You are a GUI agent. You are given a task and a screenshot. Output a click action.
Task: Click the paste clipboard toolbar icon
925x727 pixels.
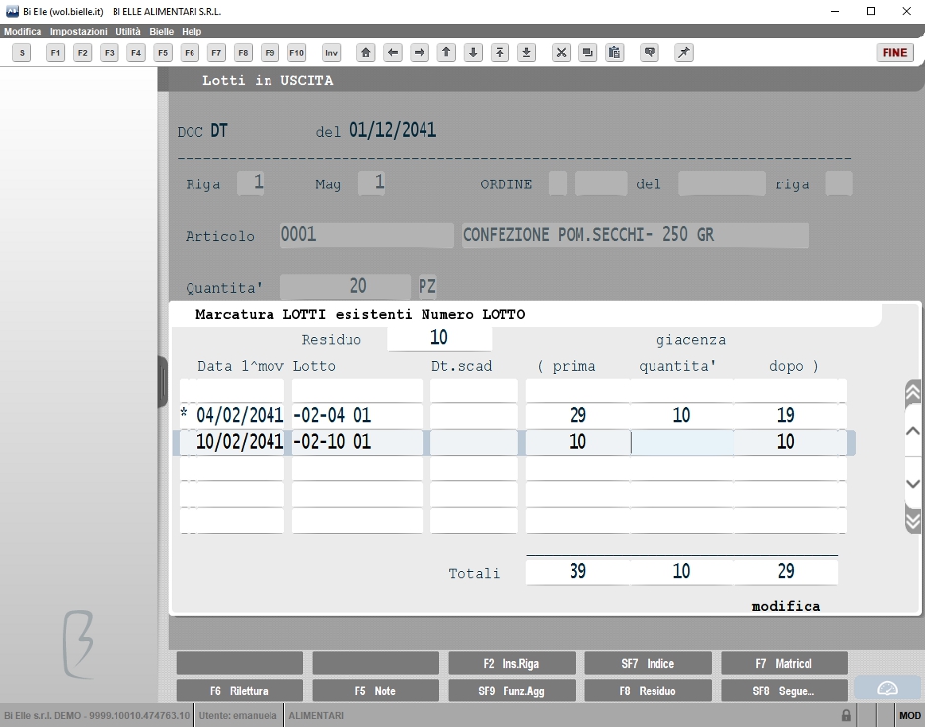(x=615, y=53)
